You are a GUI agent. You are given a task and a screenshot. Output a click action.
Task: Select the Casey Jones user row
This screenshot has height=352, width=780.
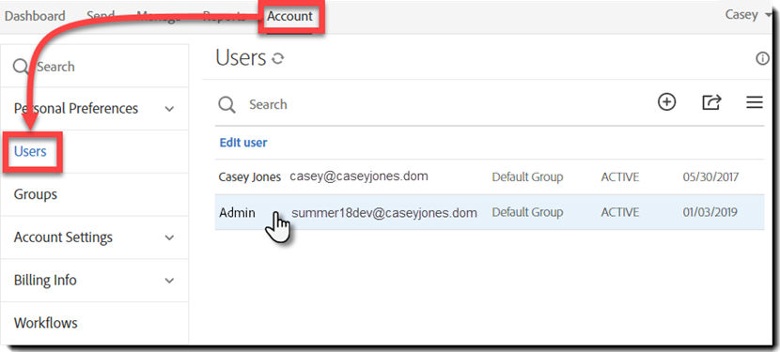coord(490,177)
